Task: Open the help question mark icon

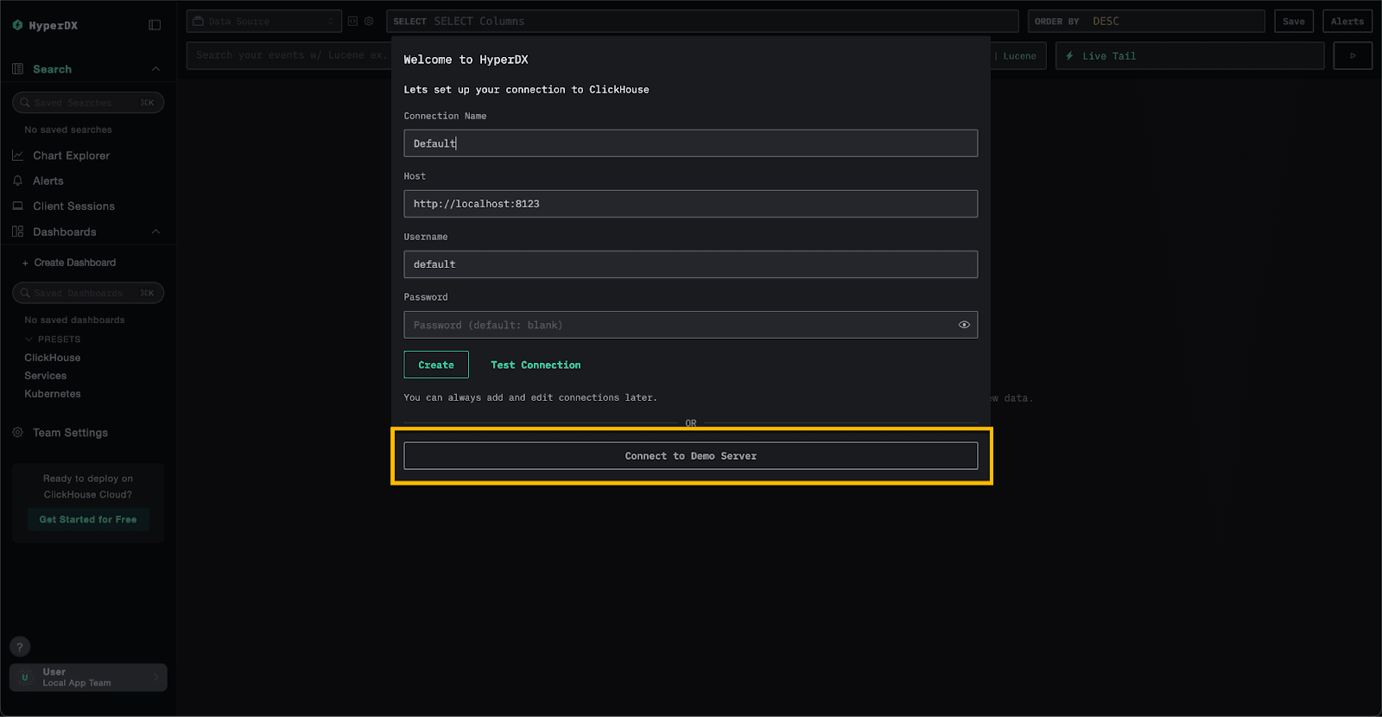Action: 20,646
